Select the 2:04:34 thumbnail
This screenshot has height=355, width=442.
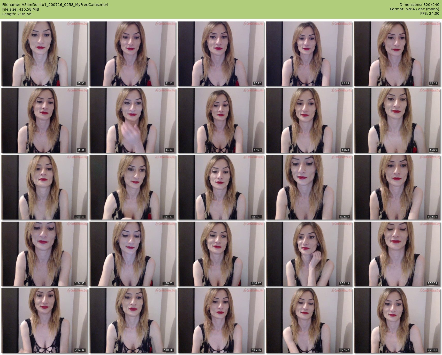point(44,321)
